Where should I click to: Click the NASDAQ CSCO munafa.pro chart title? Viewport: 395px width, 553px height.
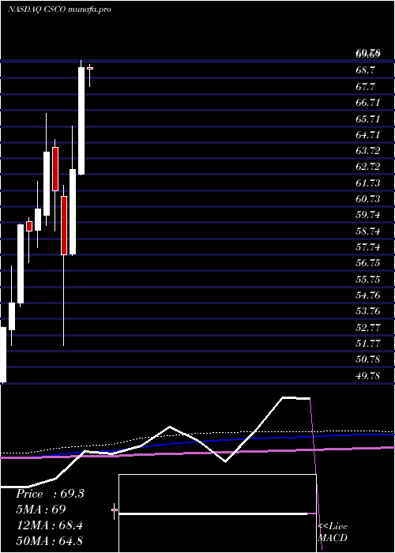[59, 9]
